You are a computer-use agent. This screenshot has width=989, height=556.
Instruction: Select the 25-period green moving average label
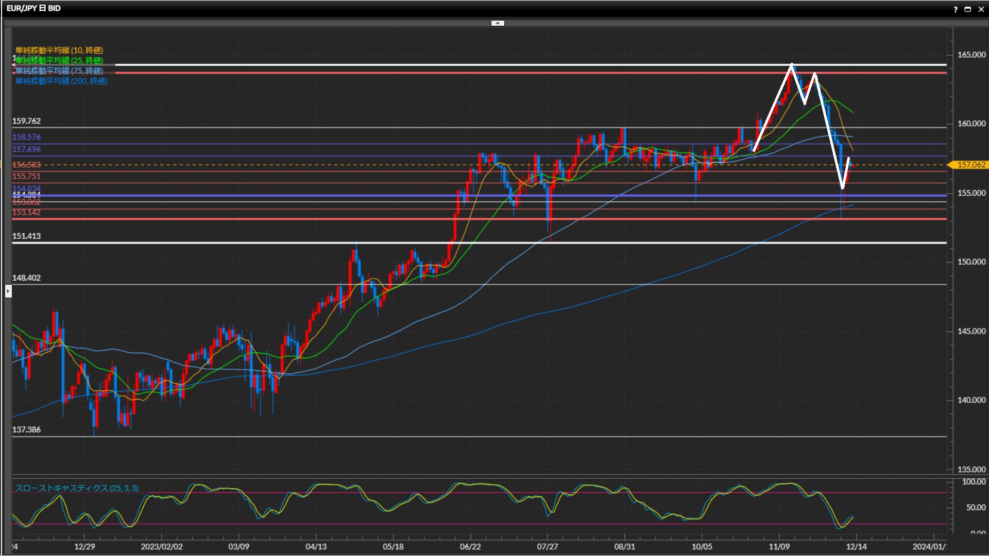59,60
